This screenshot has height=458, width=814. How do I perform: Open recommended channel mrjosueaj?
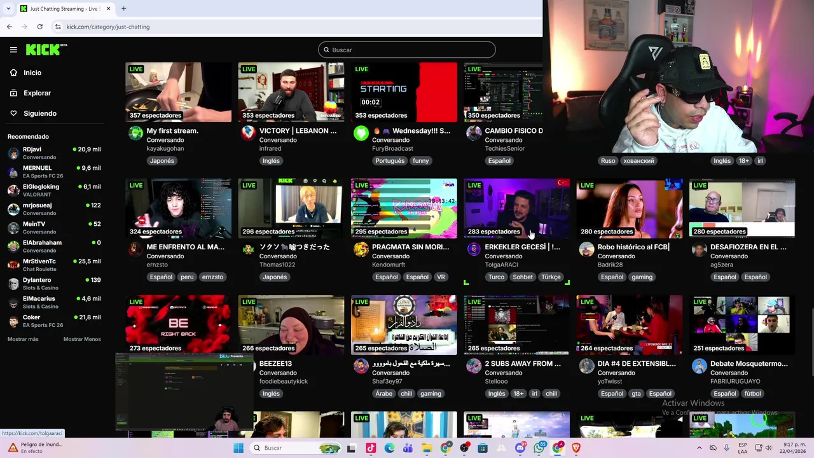point(54,209)
